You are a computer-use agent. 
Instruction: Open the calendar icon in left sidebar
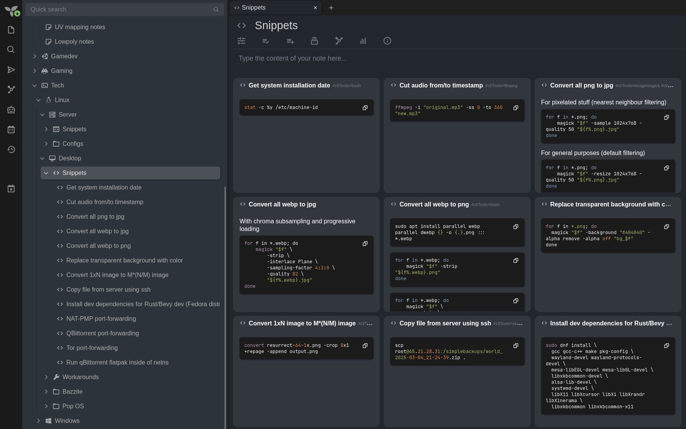click(11, 130)
